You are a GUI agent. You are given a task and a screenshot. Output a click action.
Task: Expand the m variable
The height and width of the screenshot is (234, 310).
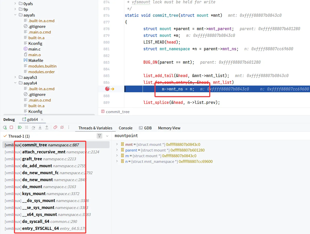point(117,156)
